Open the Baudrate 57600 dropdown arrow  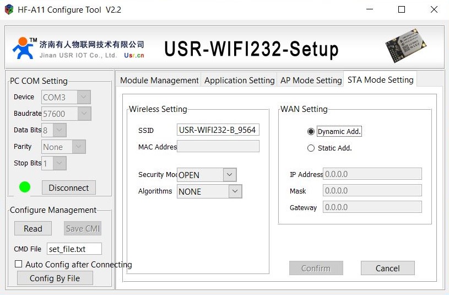[x=84, y=114]
